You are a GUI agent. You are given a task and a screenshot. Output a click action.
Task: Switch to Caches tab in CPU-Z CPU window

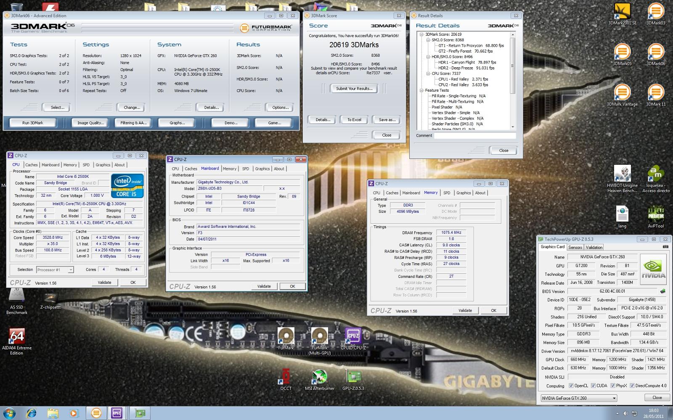(x=31, y=165)
